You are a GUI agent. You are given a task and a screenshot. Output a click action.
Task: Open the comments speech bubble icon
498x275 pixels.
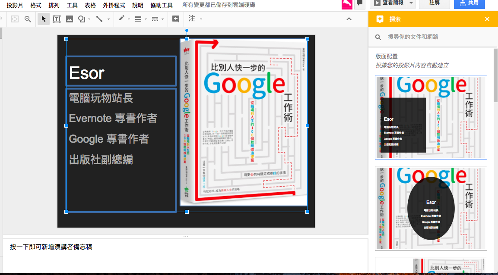click(359, 3)
